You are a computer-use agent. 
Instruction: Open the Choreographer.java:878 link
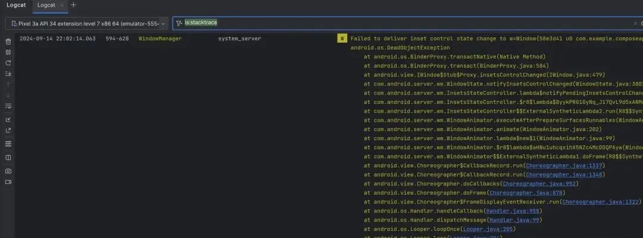[526, 193]
